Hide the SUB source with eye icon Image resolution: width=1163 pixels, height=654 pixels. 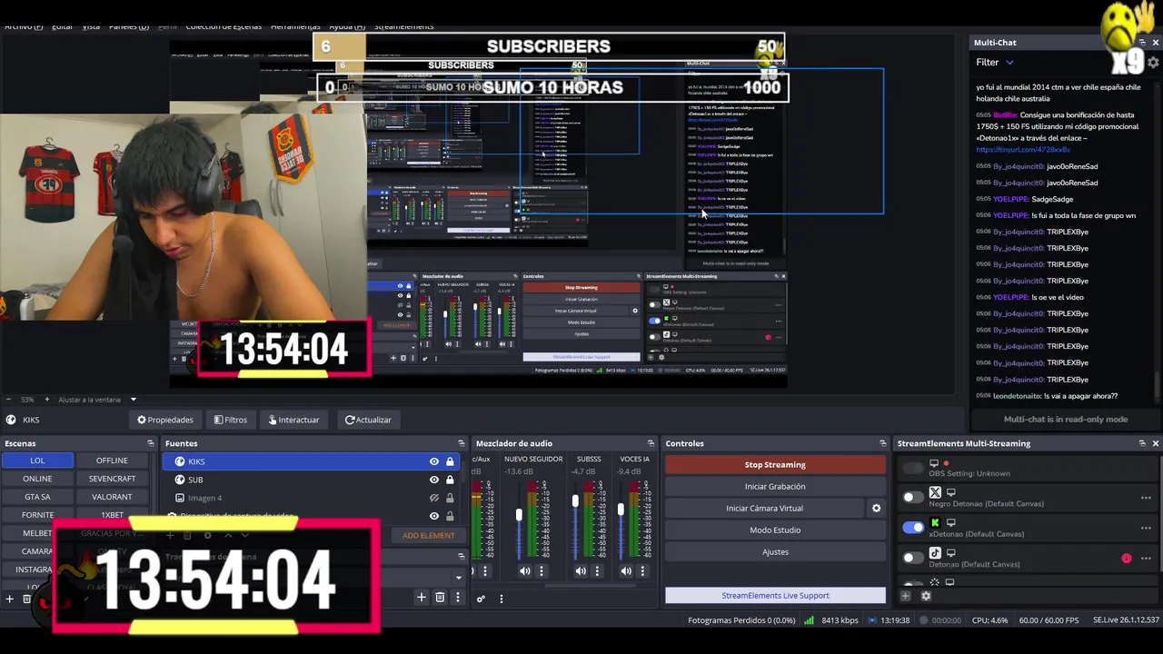433,480
